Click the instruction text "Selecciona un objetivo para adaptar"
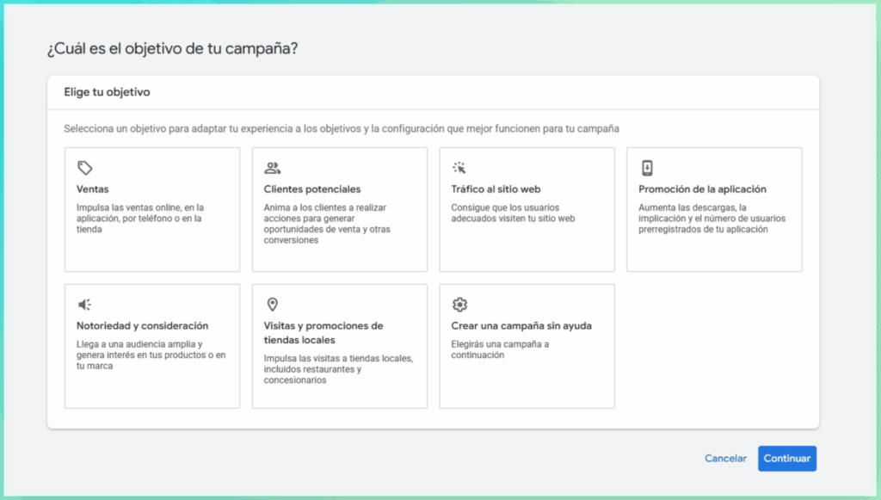The image size is (881, 500). pyautogui.click(x=342, y=128)
